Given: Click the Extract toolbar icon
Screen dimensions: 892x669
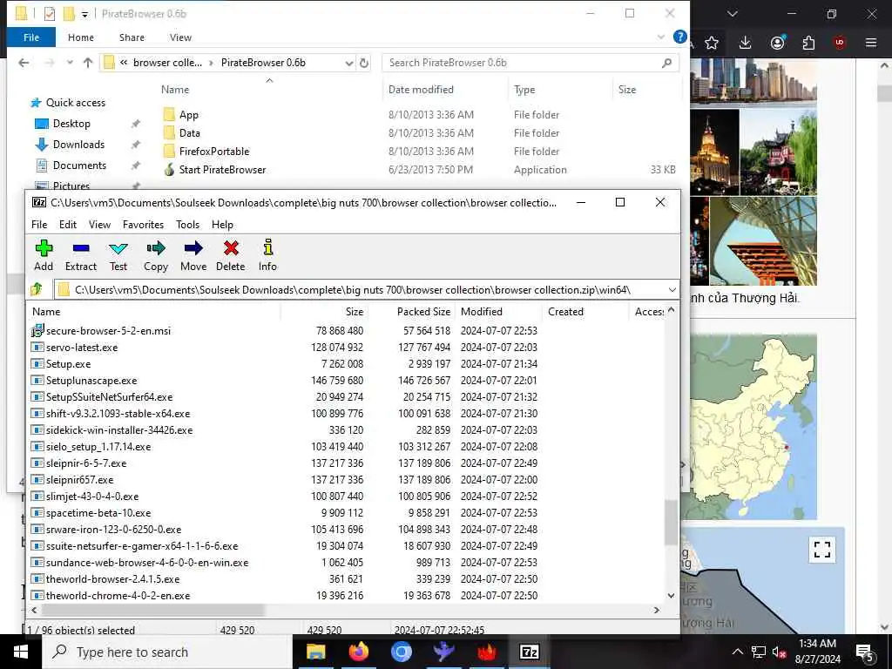Looking at the screenshot, I should point(81,255).
